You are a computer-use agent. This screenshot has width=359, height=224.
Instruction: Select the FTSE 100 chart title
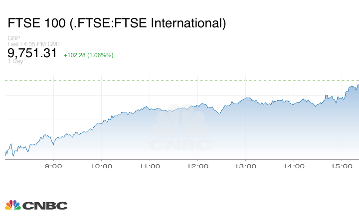click(x=117, y=23)
